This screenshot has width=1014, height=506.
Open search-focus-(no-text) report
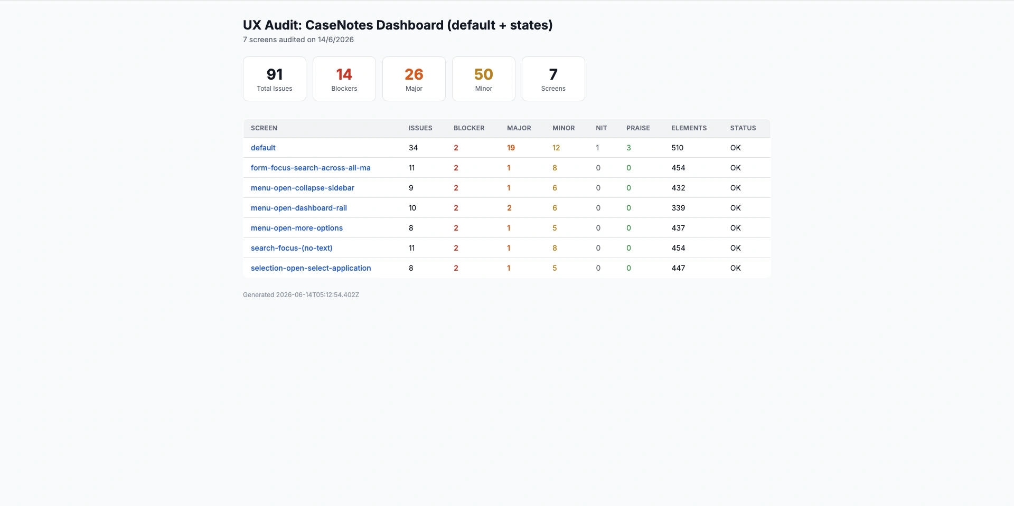click(292, 248)
